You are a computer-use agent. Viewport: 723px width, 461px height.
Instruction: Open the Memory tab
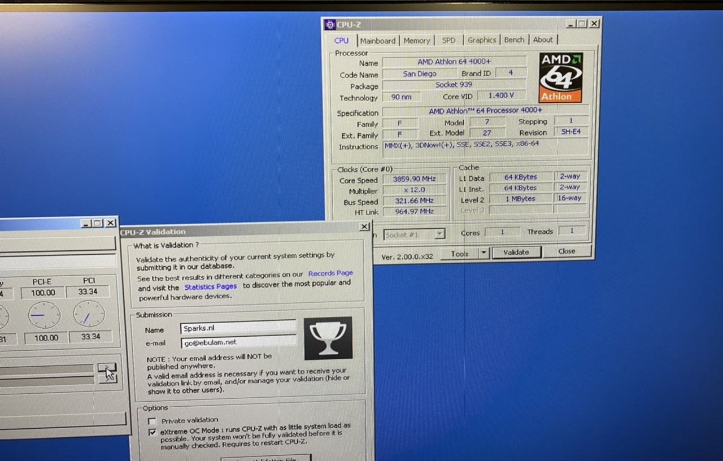click(x=417, y=41)
